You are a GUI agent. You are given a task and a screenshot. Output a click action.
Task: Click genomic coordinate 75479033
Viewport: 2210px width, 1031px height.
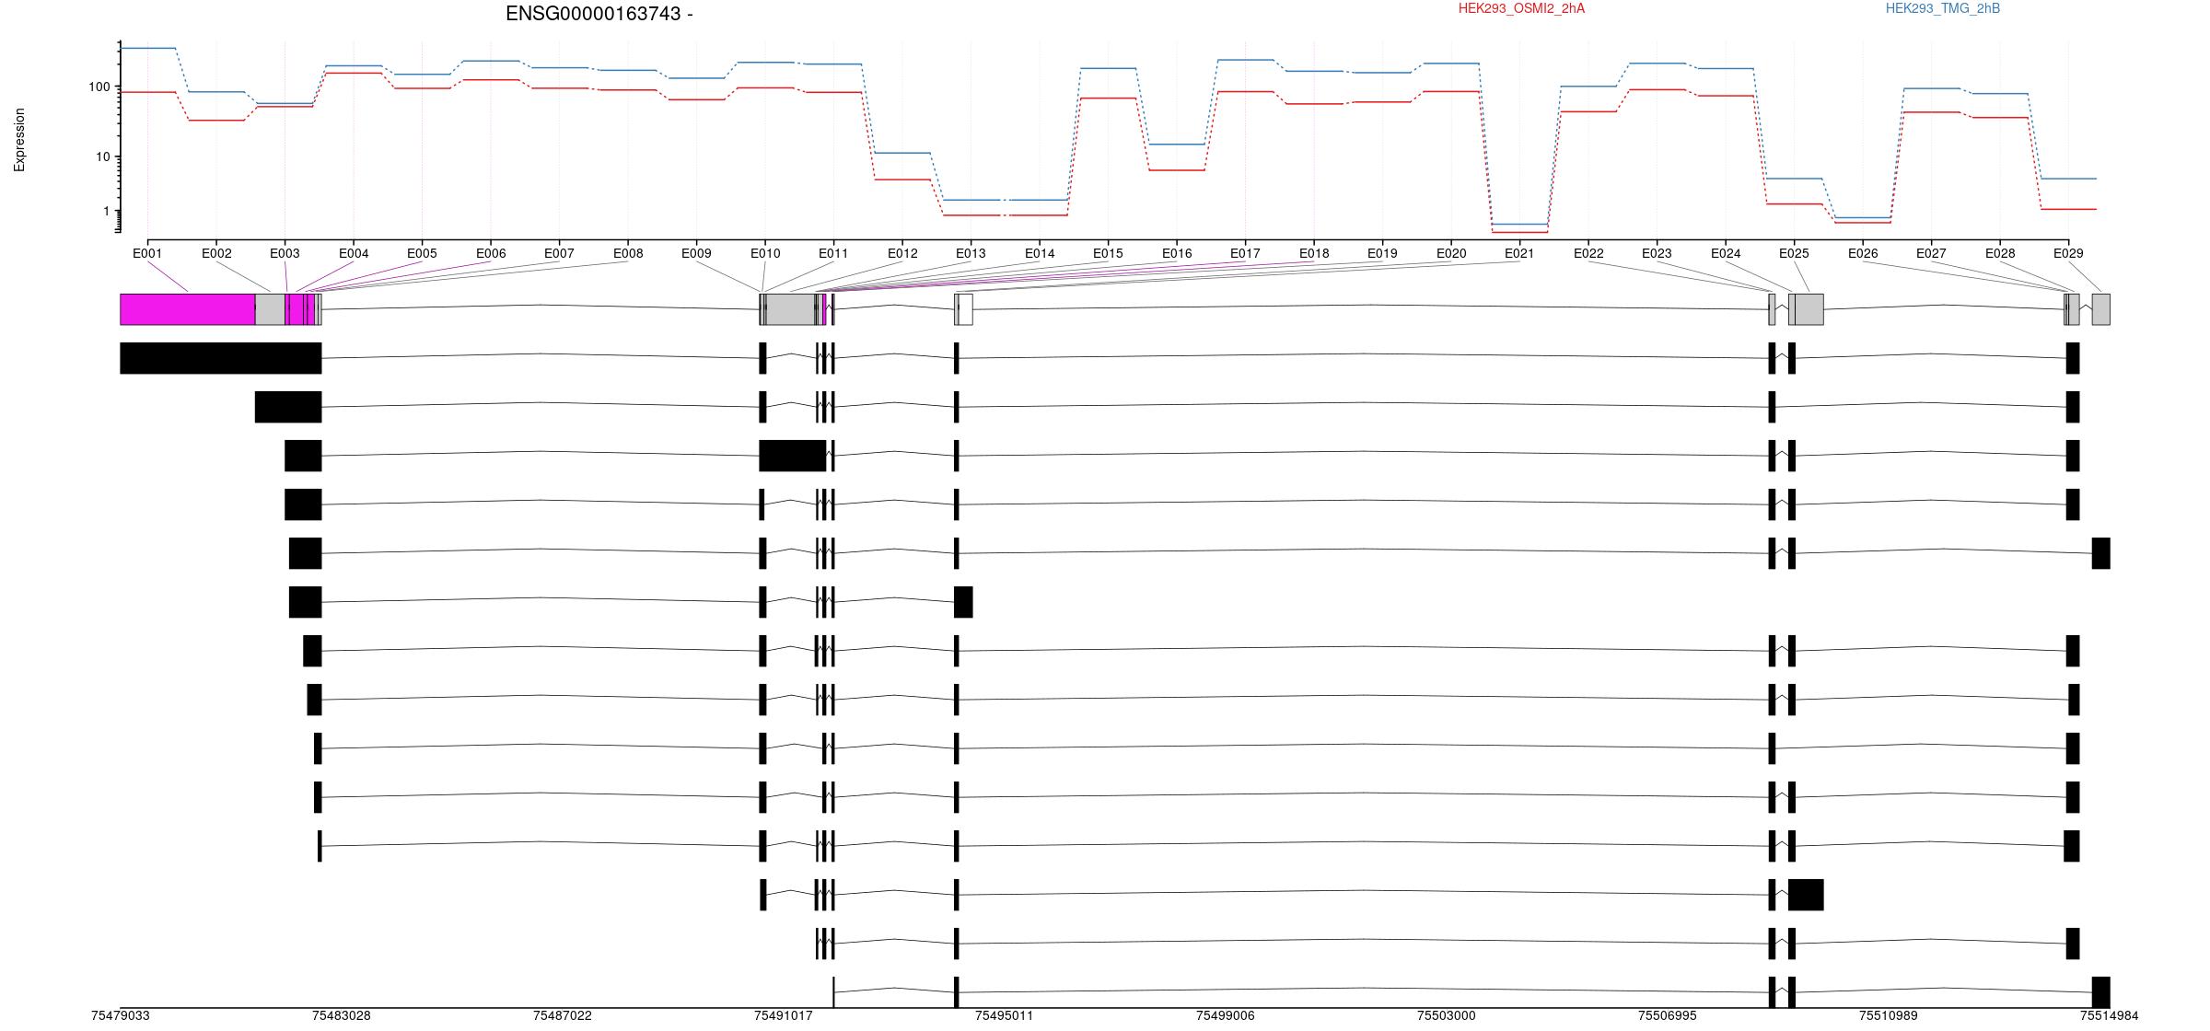coord(121,1015)
